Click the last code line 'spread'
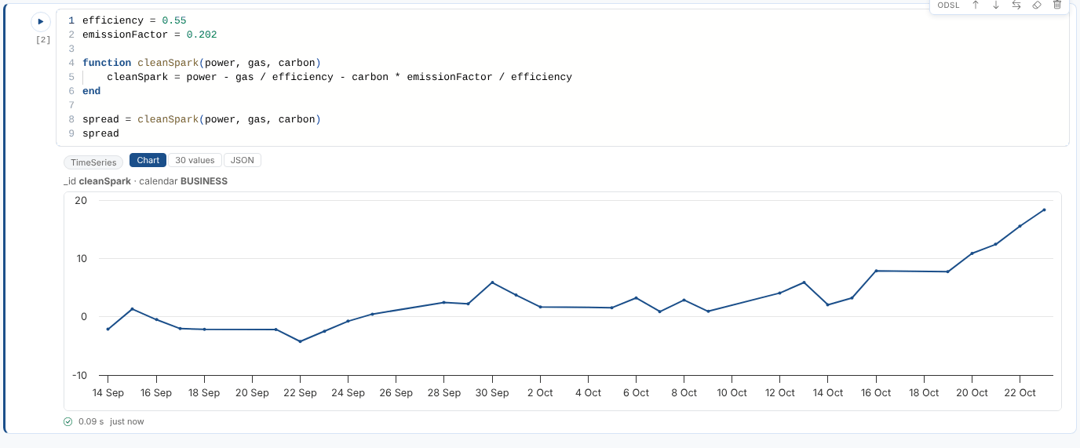1080x448 pixels. click(x=100, y=133)
